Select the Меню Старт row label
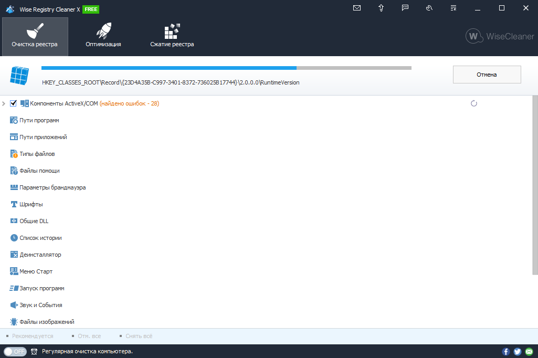Image resolution: width=538 pixels, height=358 pixels. pos(36,271)
